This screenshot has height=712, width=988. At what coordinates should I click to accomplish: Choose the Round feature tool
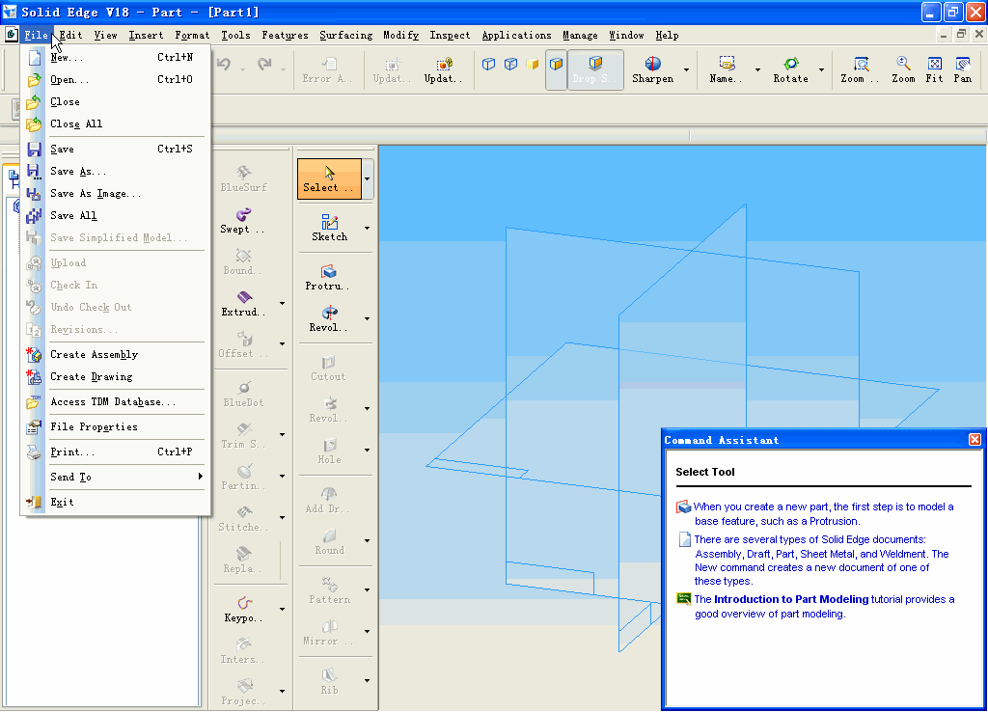point(330,542)
